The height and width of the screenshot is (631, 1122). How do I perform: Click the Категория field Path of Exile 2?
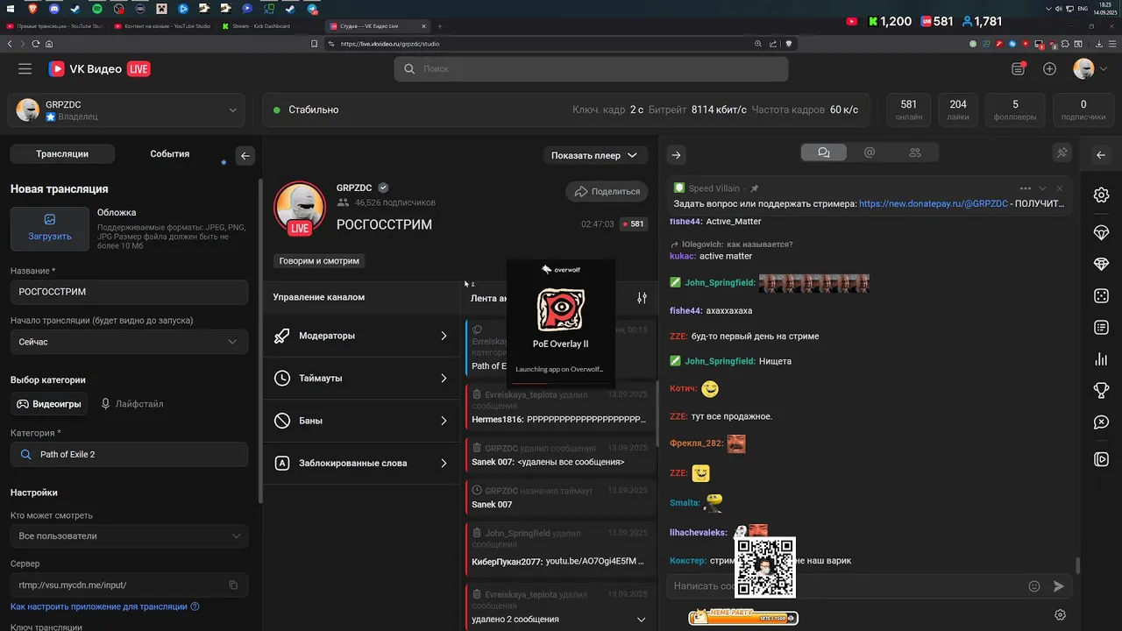[x=129, y=454]
